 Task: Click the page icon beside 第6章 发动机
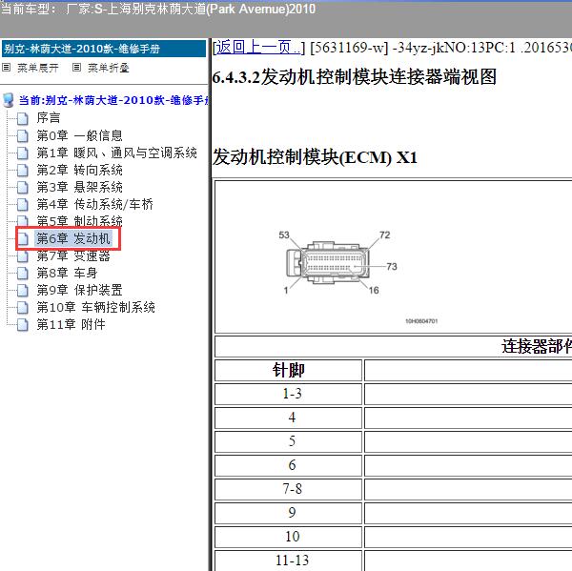(23, 238)
